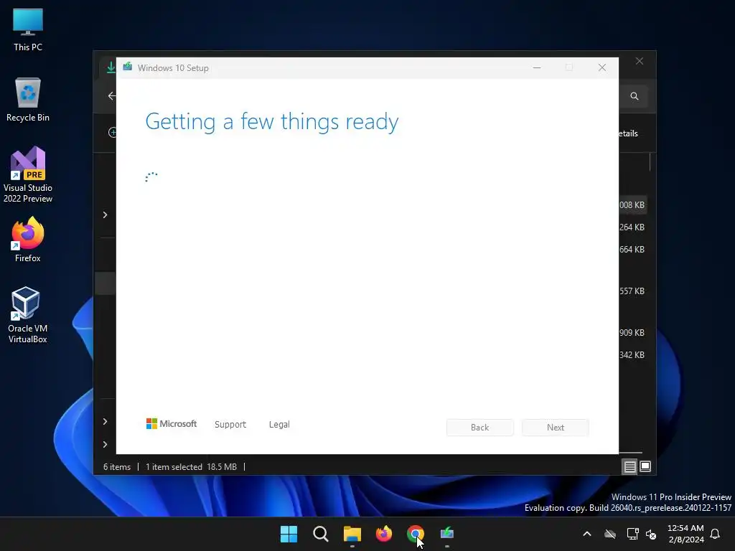Click Downloads tab icon in File Explorer

point(111,67)
